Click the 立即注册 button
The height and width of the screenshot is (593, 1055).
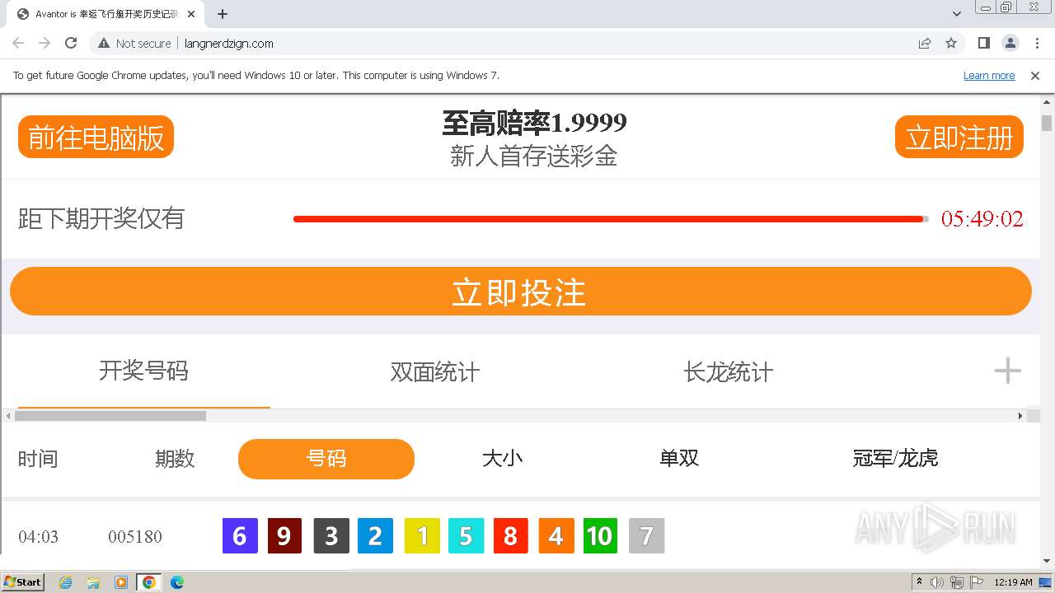tap(959, 137)
